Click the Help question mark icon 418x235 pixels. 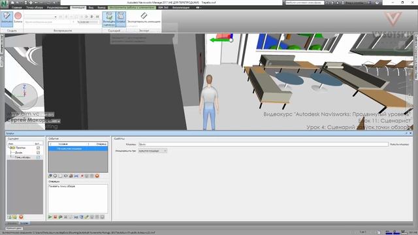377,3
